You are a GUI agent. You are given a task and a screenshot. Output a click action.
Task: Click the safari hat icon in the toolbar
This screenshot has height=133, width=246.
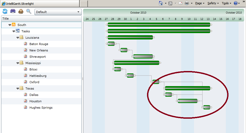[21, 11]
